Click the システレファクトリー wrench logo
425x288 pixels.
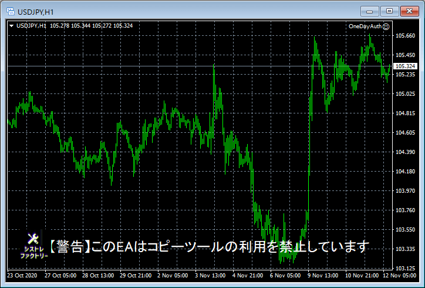tap(34, 245)
